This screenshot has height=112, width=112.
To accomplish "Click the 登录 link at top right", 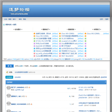I will tap(107, 19).
